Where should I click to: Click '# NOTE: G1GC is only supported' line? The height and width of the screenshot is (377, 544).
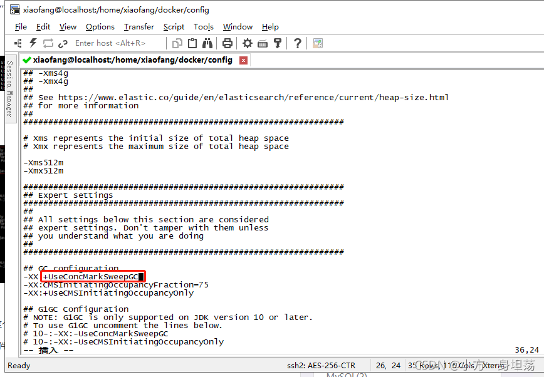[x=168, y=318]
